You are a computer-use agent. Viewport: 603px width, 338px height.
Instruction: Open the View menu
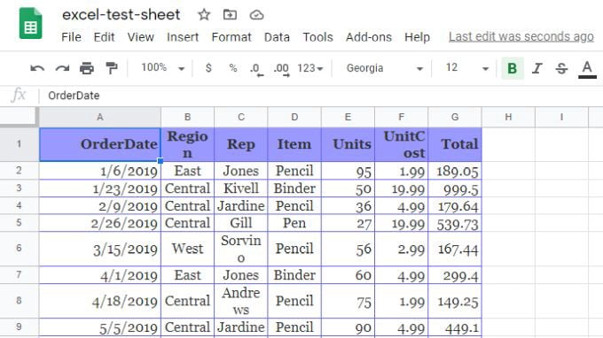(141, 37)
